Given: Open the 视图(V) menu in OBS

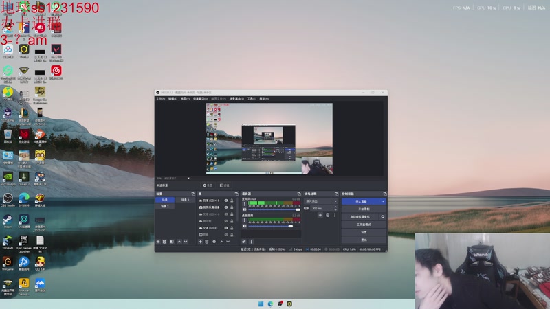Looking at the screenshot, I should point(185,99).
